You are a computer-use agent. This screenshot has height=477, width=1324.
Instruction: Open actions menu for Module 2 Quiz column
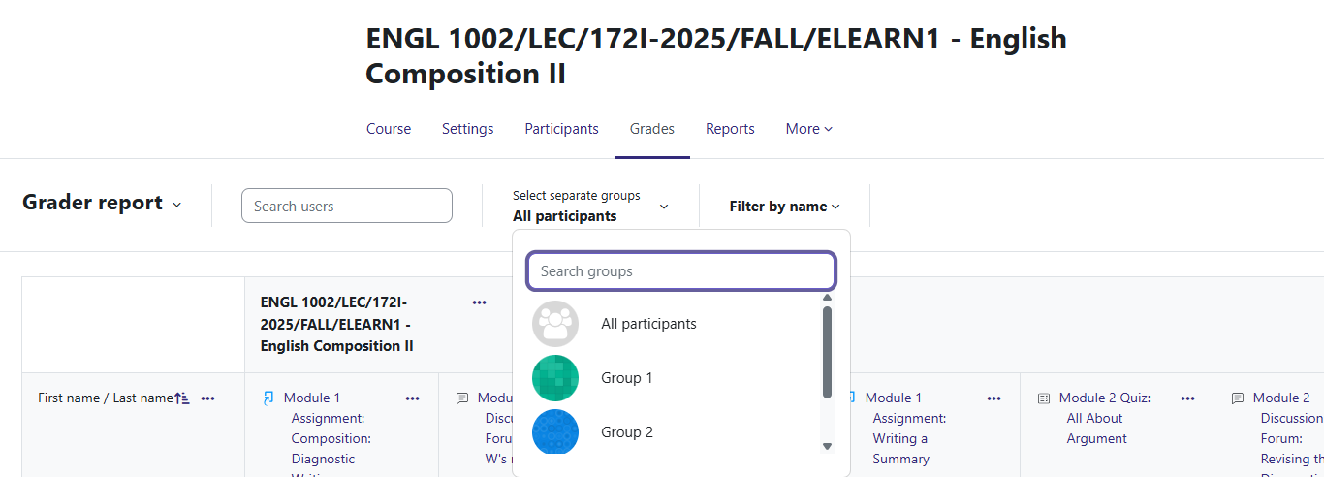[x=1188, y=398]
